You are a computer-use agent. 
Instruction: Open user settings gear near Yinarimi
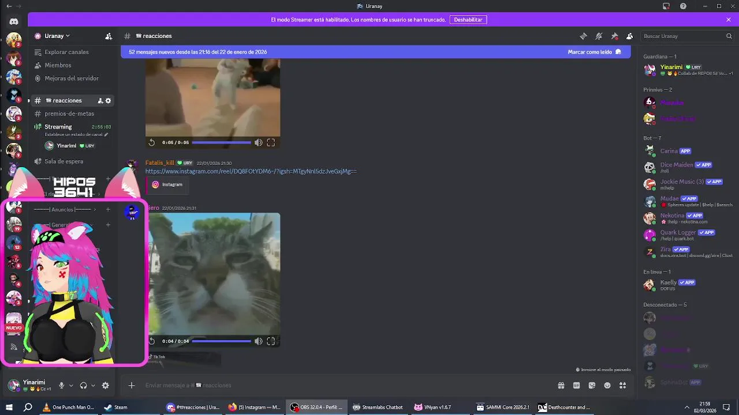coord(105,386)
